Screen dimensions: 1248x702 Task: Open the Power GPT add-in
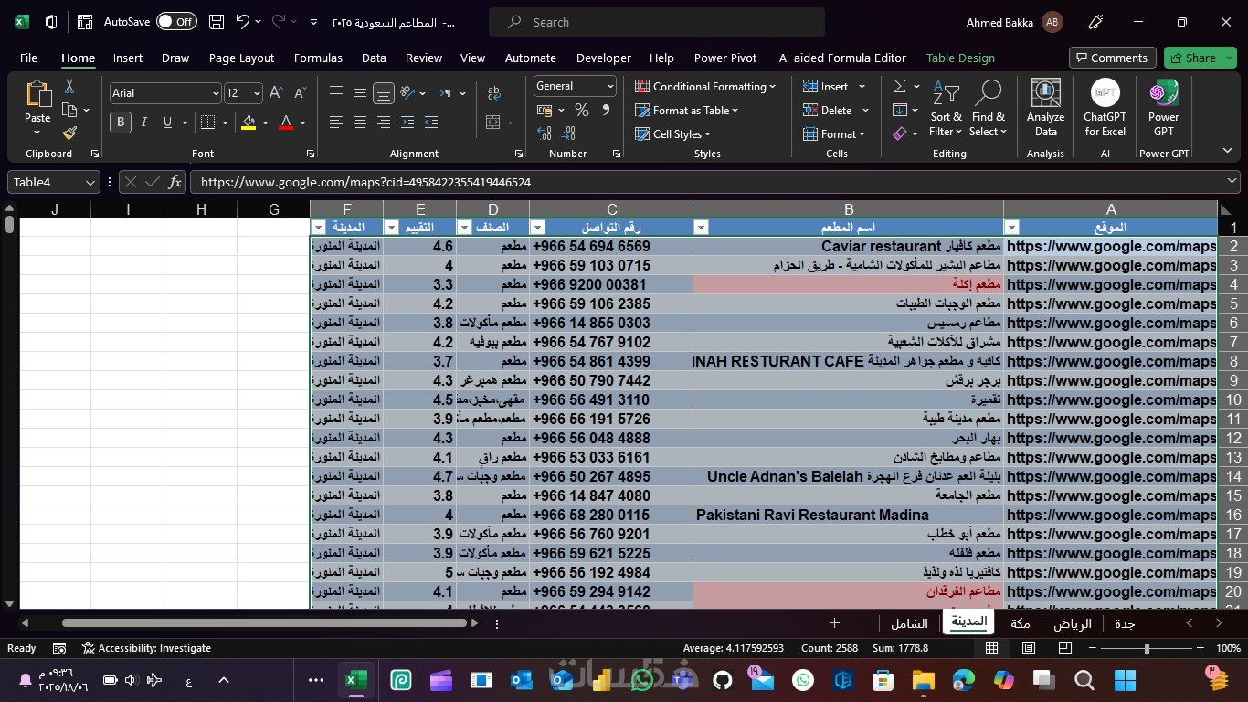[1163, 108]
